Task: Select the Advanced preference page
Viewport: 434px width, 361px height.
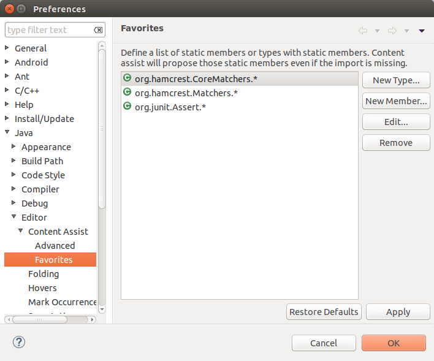Action: [55, 246]
